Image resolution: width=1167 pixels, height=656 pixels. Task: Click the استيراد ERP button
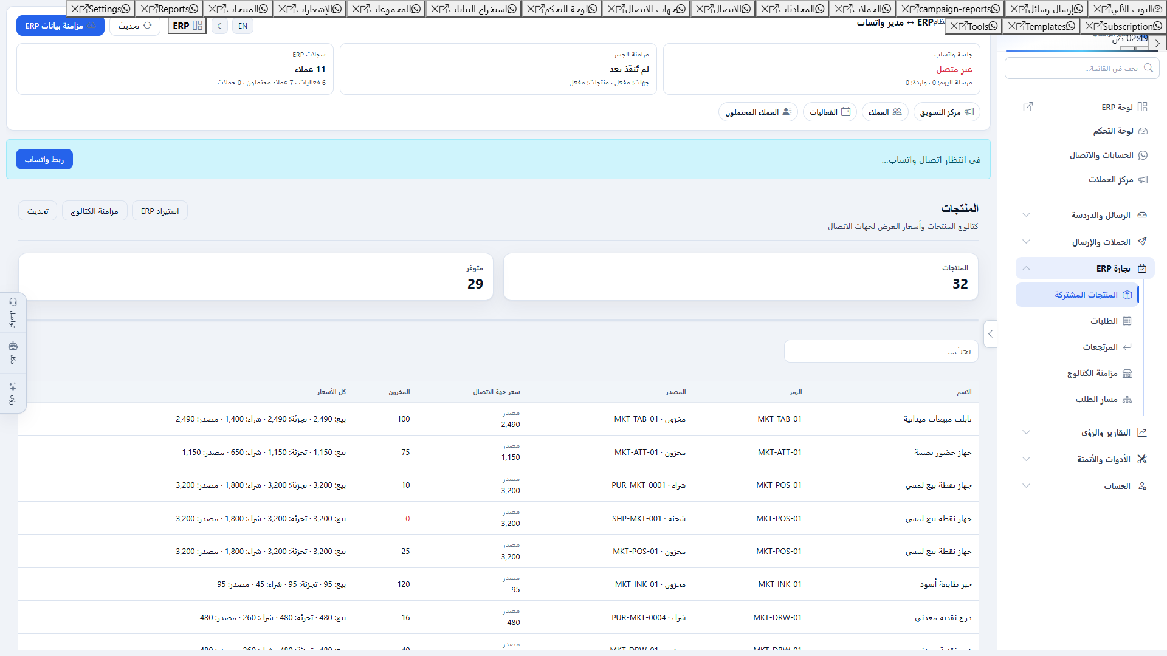pyautogui.click(x=160, y=211)
